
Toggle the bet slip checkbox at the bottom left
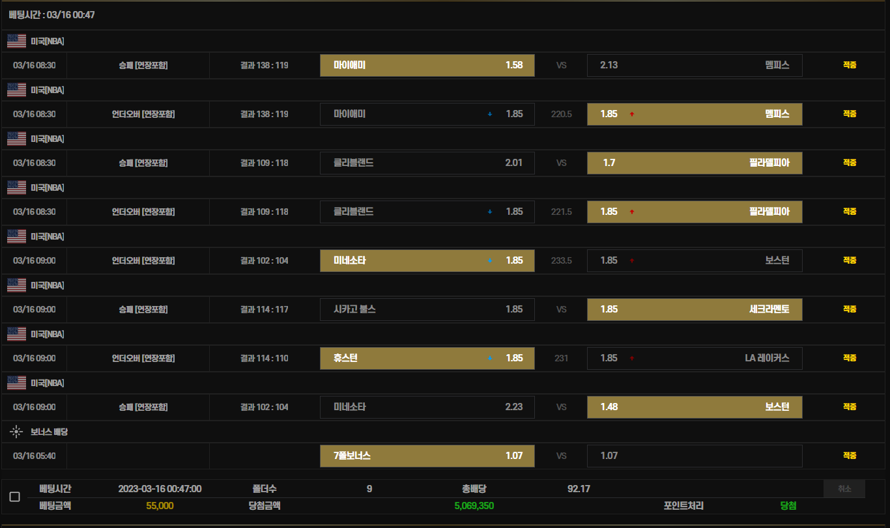pos(14,497)
